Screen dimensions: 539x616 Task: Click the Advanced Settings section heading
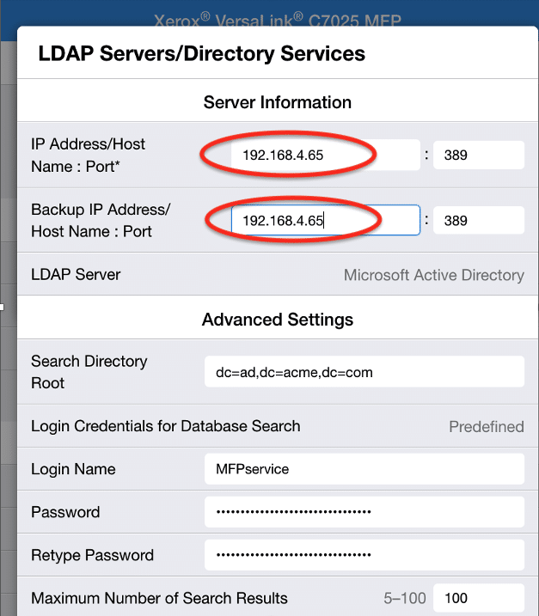point(277,320)
